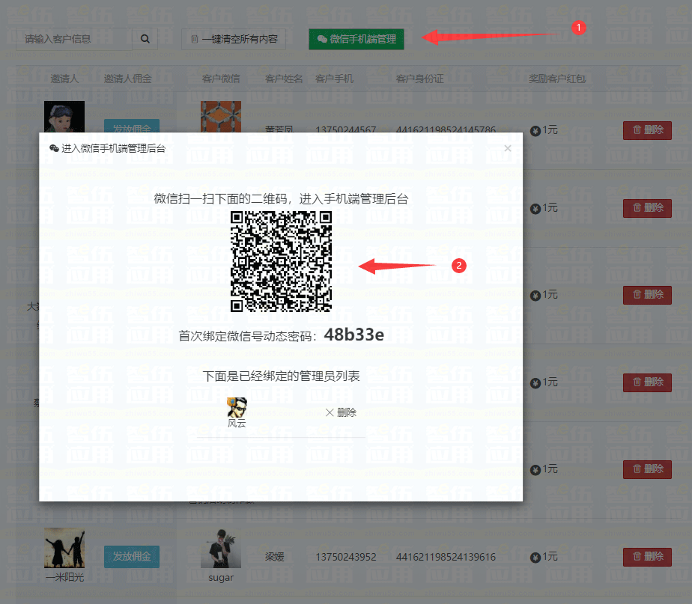Click the 客户身份证 column header
Screen dimensions: 692x604
(x=419, y=79)
